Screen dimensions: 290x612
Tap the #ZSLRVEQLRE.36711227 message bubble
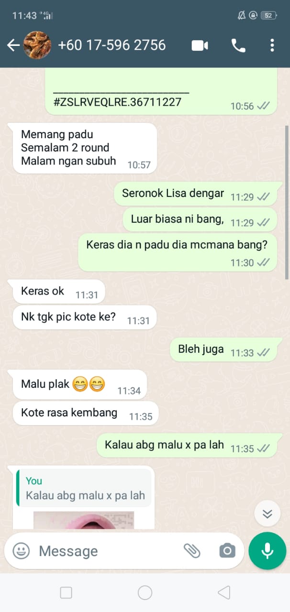point(161,91)
